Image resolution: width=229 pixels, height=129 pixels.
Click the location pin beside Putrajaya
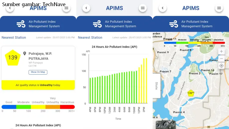coord(25,53)
